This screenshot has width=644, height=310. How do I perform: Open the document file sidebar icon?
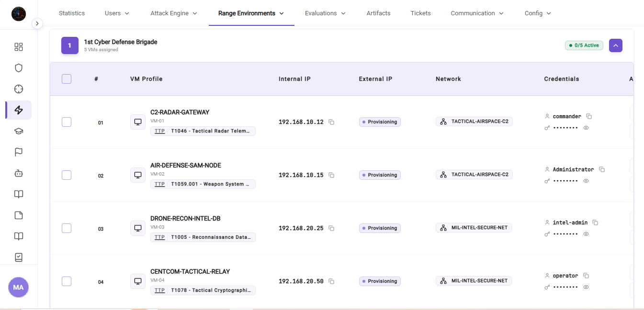pyautogui.click(x=19, y=215)
